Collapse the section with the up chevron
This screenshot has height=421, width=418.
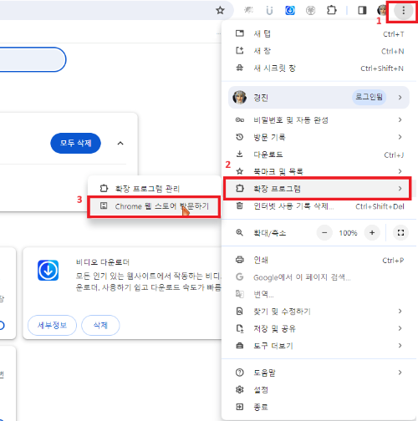pos(120,143)
